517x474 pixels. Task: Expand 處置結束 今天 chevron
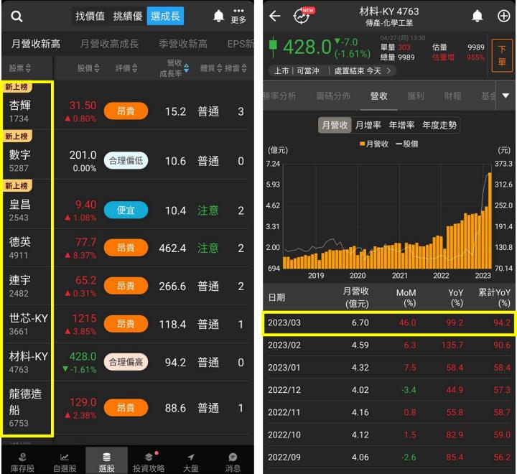tap(388, 70)
